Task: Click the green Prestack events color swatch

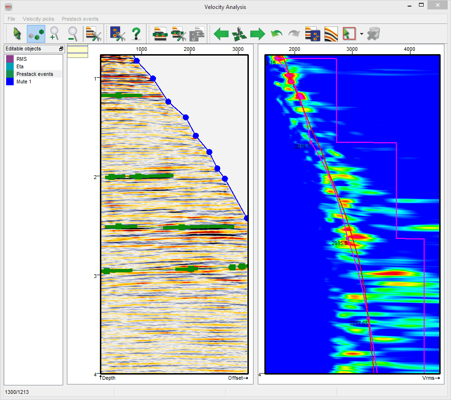Action: (x=10, y=74)
